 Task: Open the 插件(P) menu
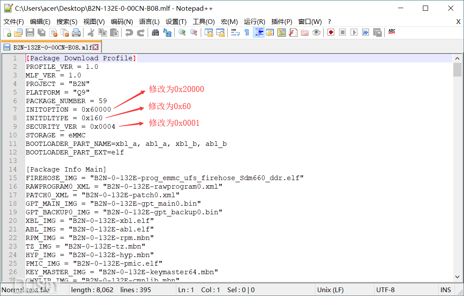click(x=282, y=22)
